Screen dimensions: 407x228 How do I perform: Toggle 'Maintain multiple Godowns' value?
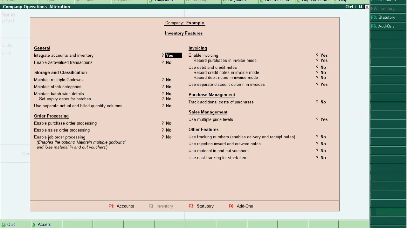click(169, 80)
